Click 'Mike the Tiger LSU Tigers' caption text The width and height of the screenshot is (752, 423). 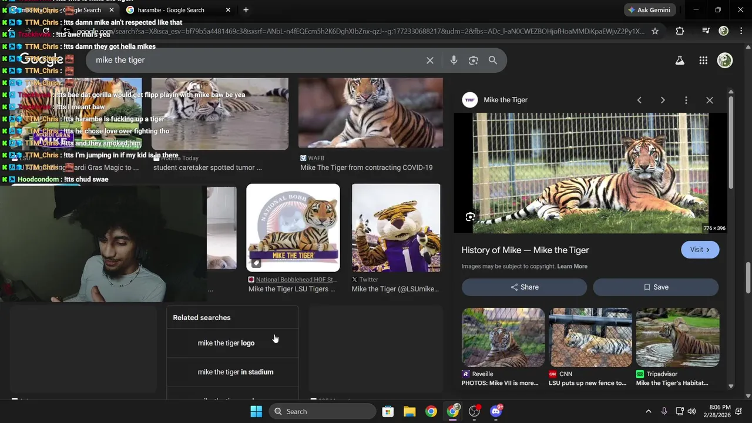pyautogui.click(x=292, y=289)
